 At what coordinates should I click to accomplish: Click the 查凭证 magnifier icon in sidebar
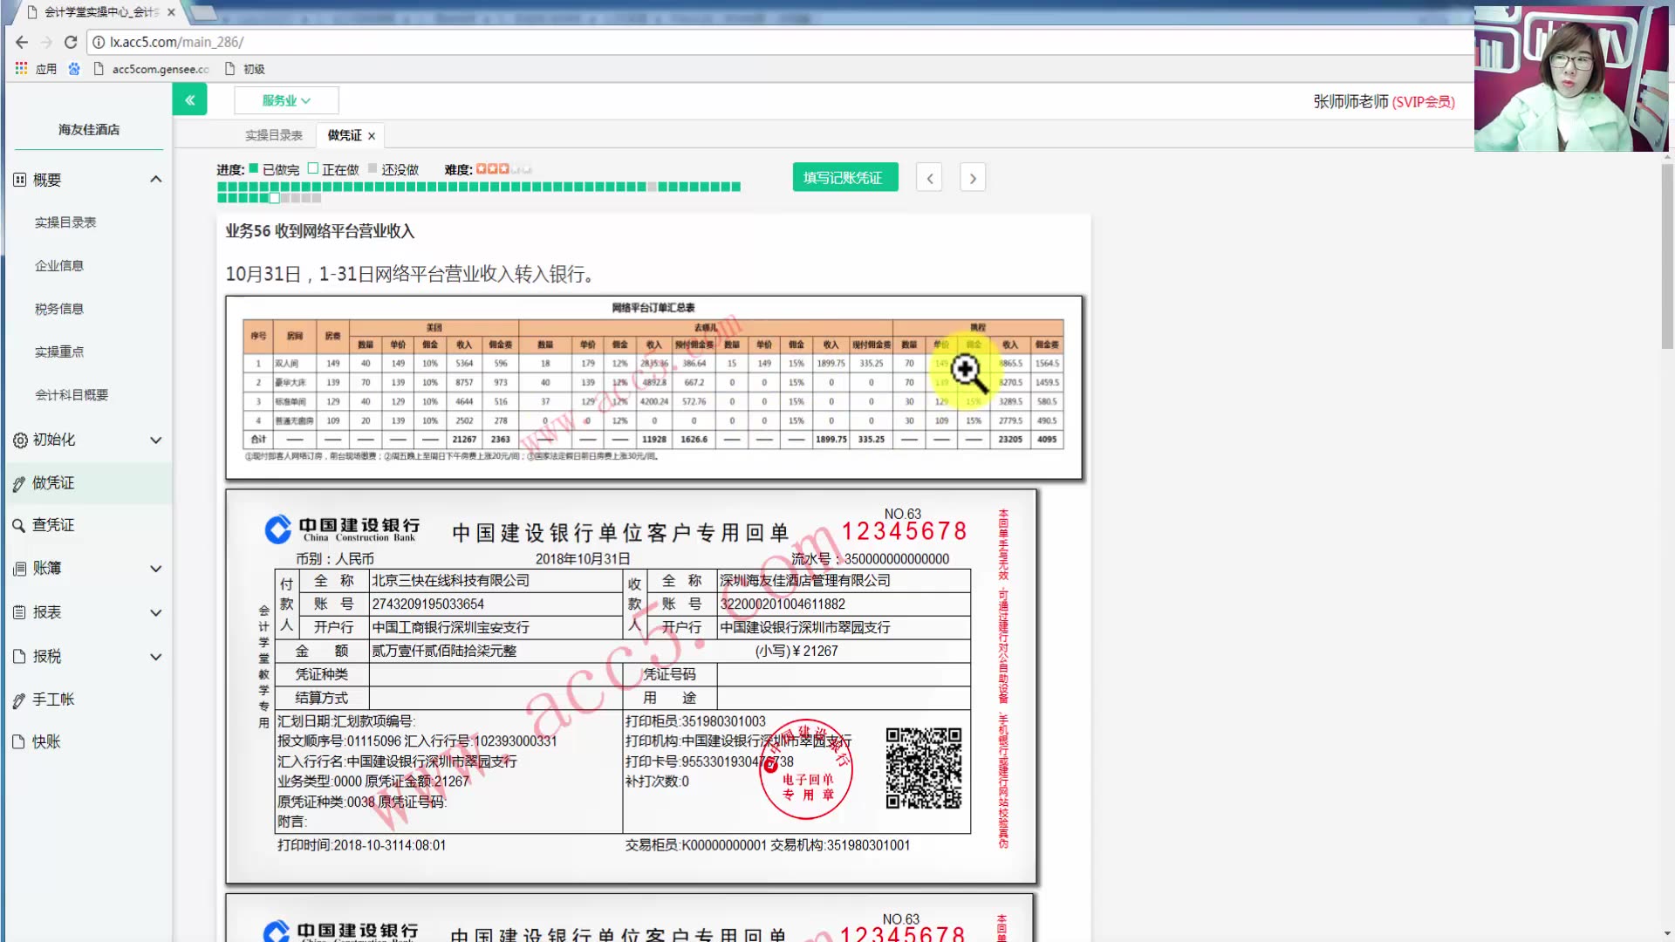pyautogui.click(x=18, y=525)
